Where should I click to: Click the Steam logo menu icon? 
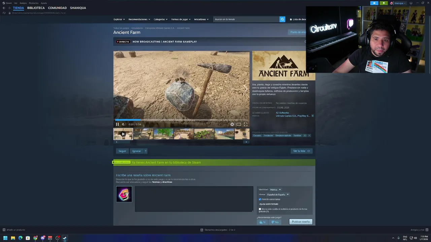4,3
